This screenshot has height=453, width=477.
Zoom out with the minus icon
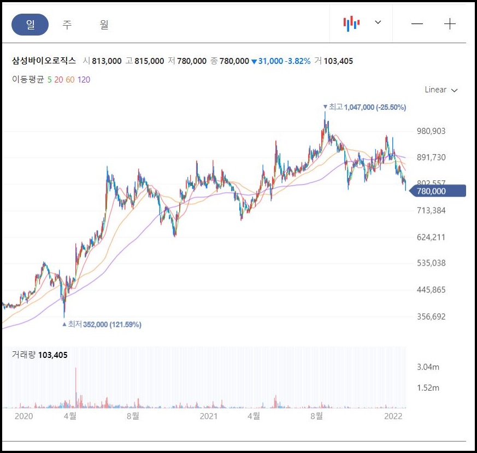[417, 23]
